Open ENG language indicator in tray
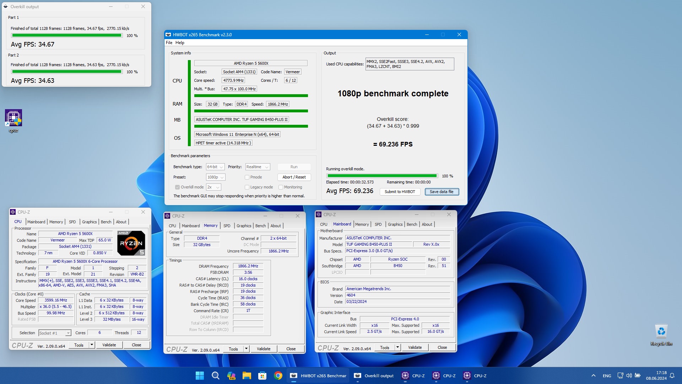682x384 pixels. (607, 376)
